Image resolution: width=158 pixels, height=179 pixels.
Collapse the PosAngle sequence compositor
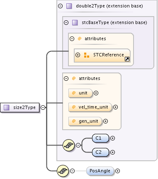[72, 171]
